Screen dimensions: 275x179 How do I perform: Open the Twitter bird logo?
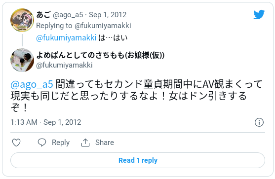(x=259, y=14)
